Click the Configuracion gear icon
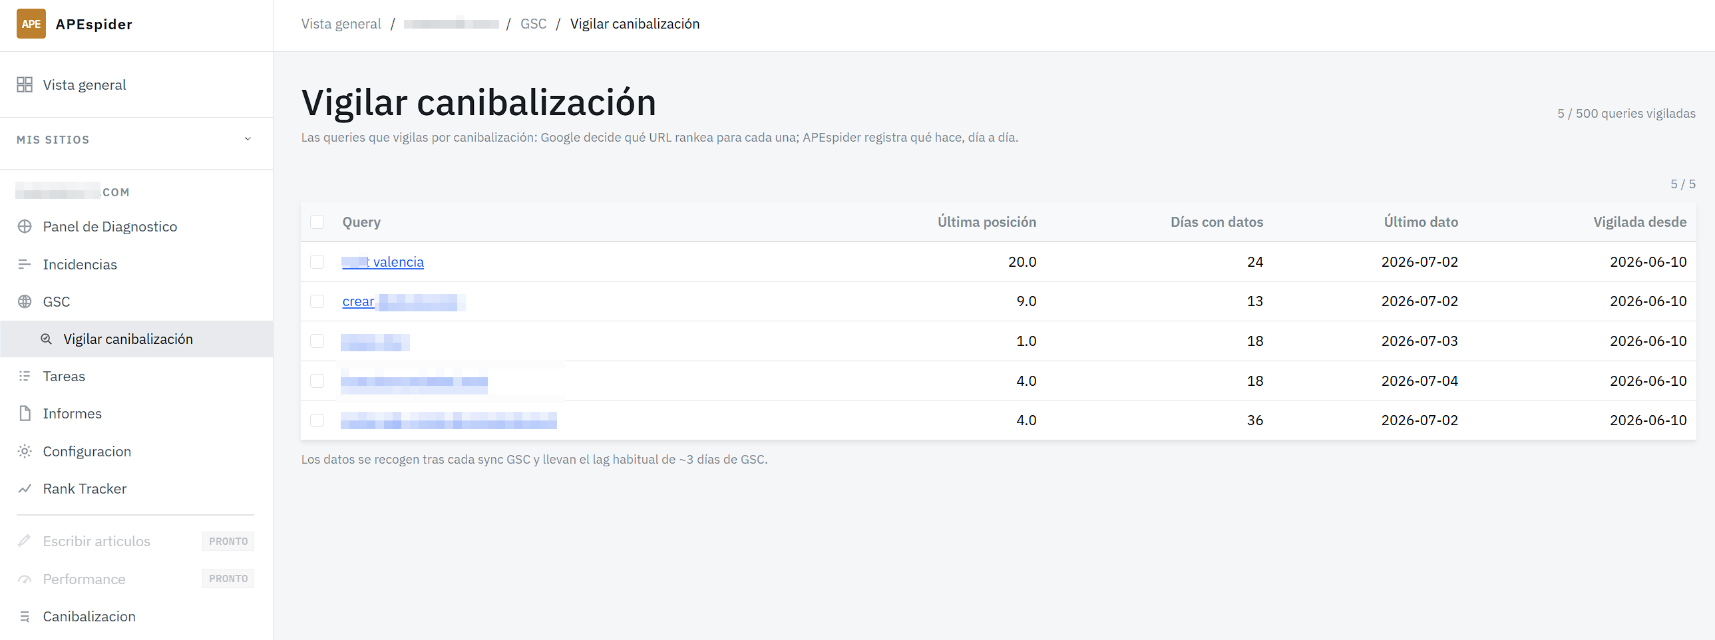 pyautogui.click(x=25, y=451)
